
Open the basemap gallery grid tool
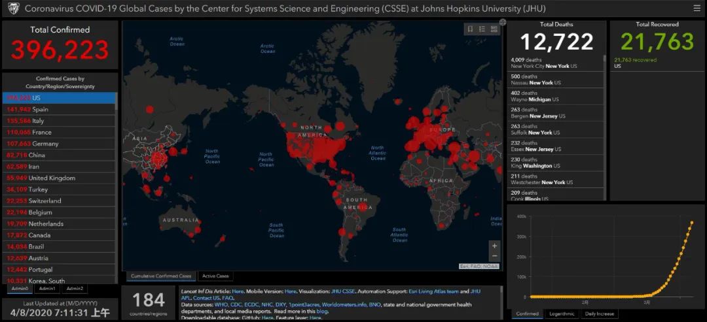(494, 29)
